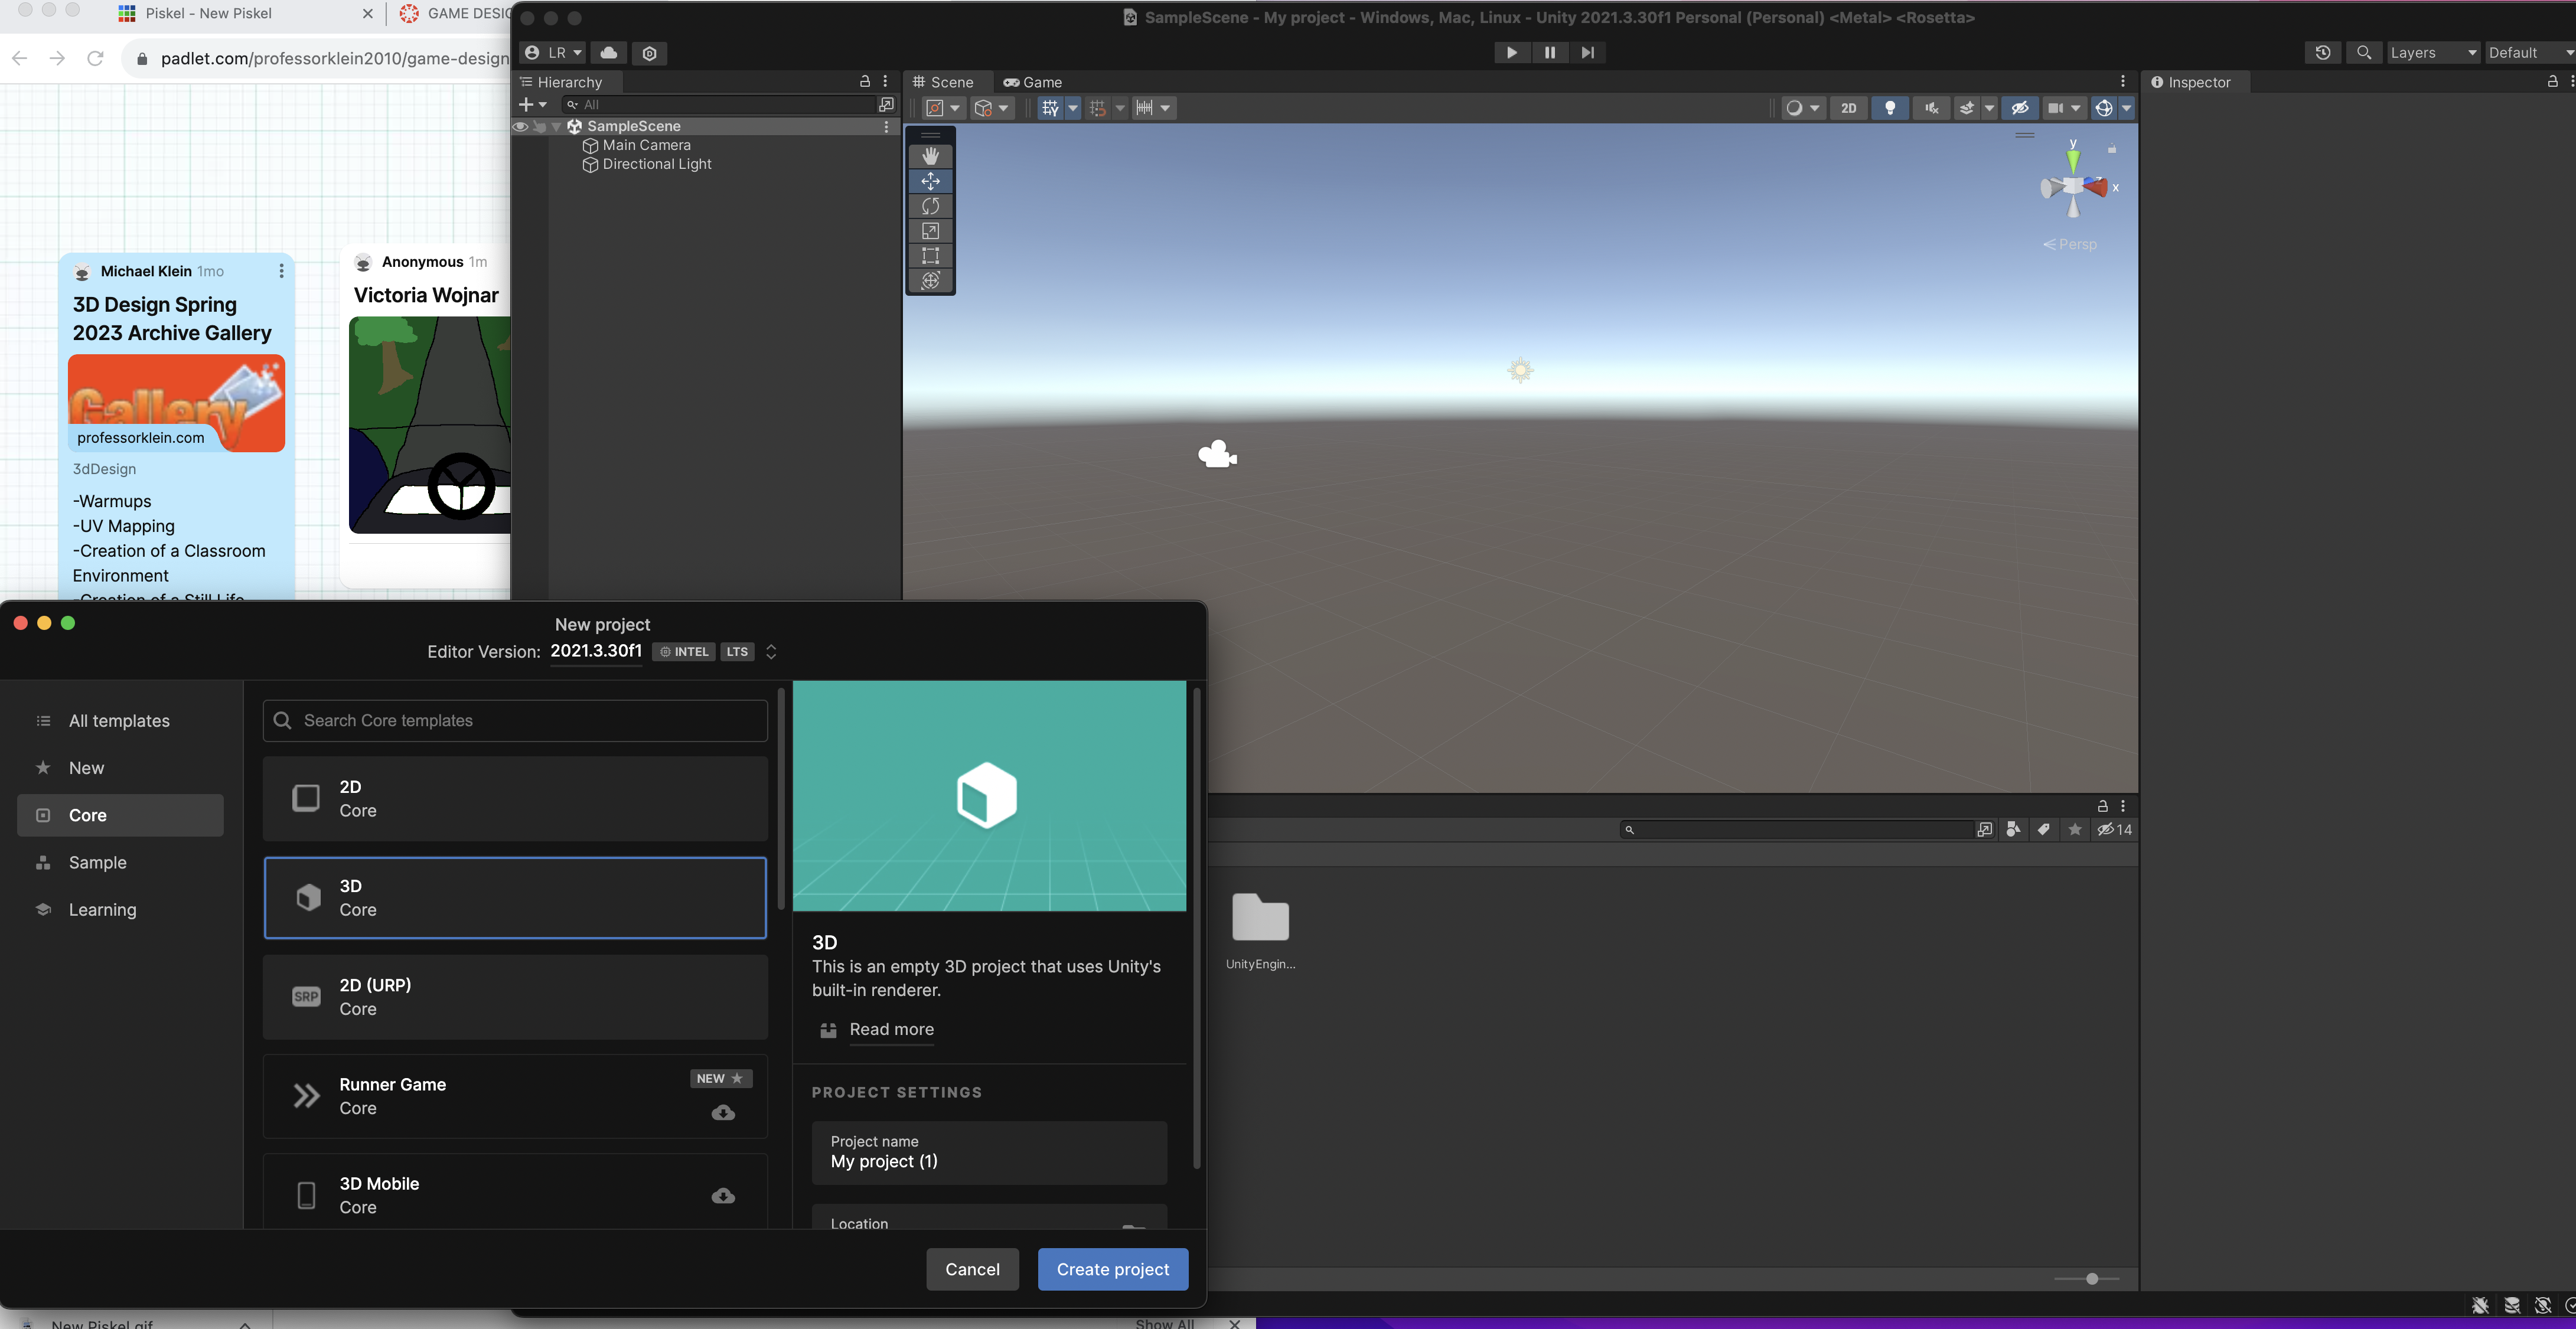Select the Transform tool in Scene toolbar
Screen dimensions: 2576x1329
click(930, 281)
